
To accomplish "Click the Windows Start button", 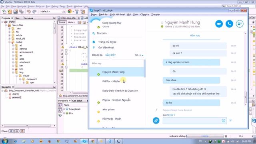I will tap(4, 141).
